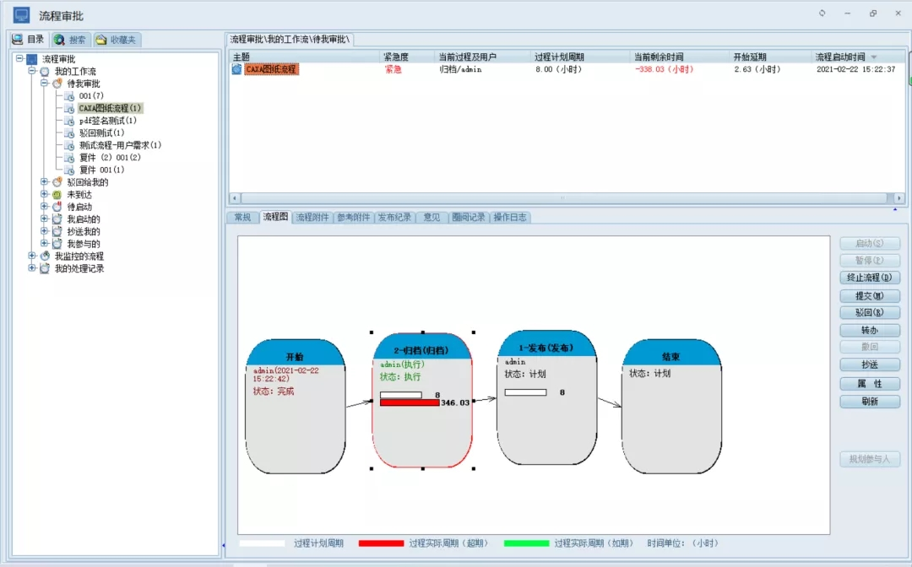Click the 待启动 alarm clock icon

57,208
